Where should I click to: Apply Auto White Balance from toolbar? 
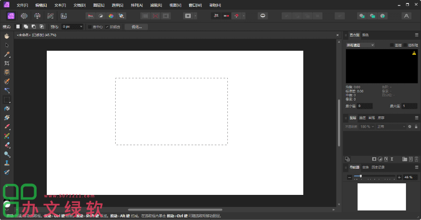(x=121, y=16)
